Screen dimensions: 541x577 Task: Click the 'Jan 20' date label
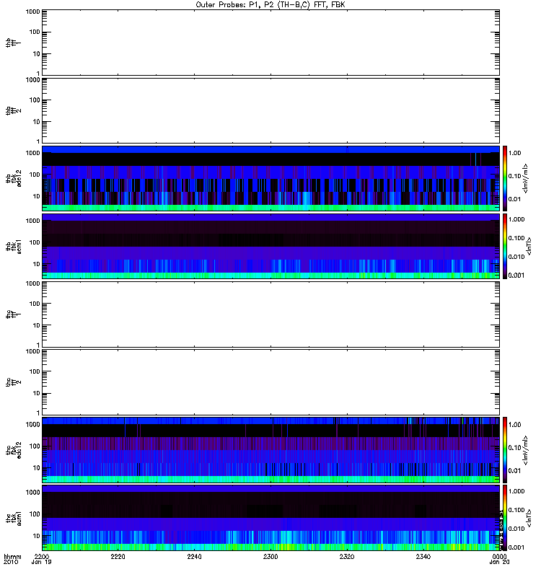(499, 563)
